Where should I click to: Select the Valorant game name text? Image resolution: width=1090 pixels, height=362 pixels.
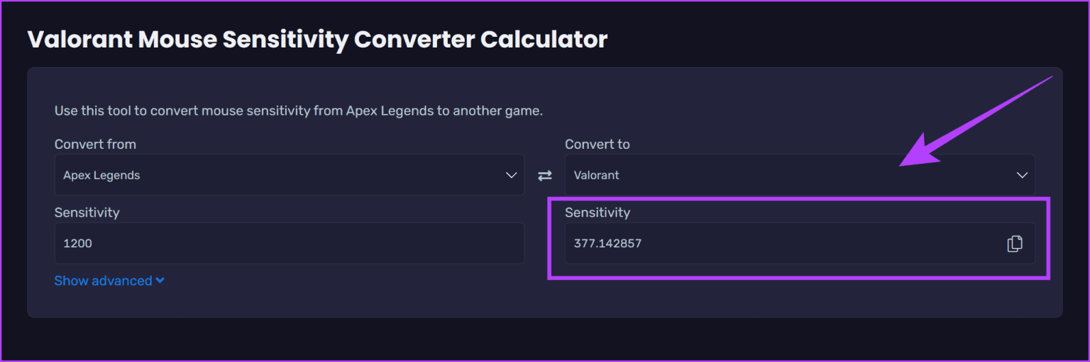[596, 175]
